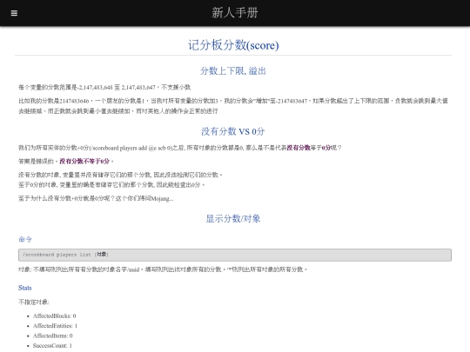The width and height of the screenshot is (470, 352).
Task: Select the 显示分数/对象 section heading
Action: tap(233, 218)
